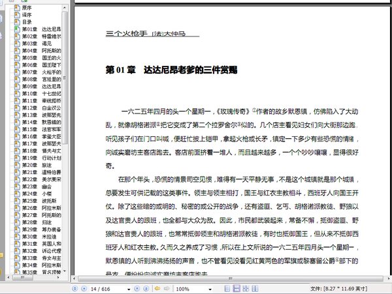Click the bookmark icon beside 原序

[x=17, y=8]
